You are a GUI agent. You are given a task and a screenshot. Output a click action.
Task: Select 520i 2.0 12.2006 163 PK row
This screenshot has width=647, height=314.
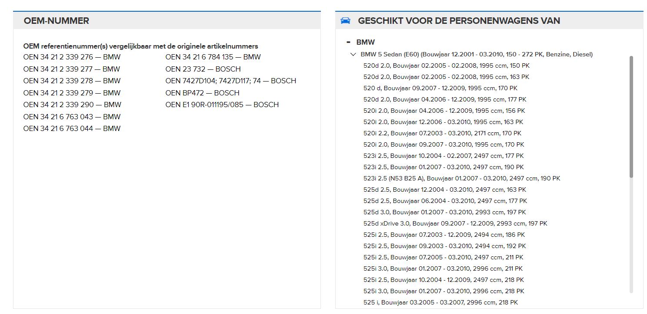(x=444, y=122)
